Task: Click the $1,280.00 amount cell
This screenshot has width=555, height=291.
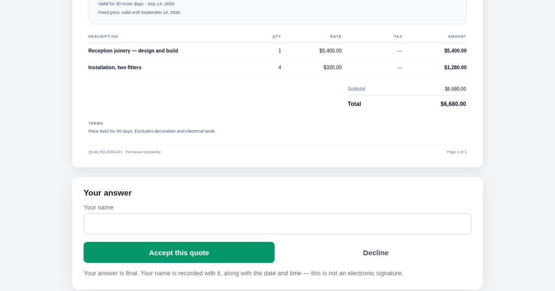Action: click(x=455, y=67)
